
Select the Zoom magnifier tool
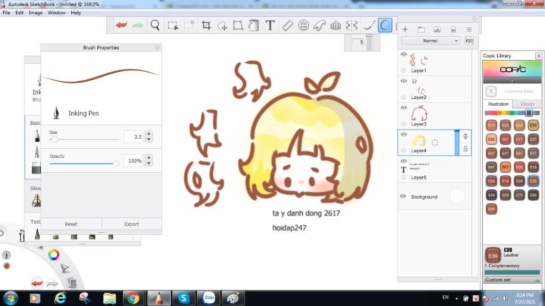[155, 25]
